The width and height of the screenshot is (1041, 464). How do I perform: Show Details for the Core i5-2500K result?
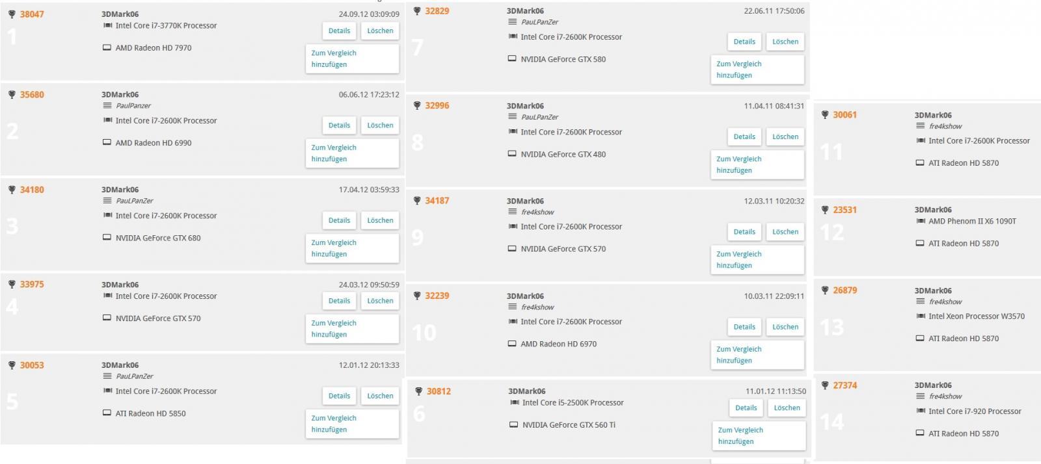746,408
